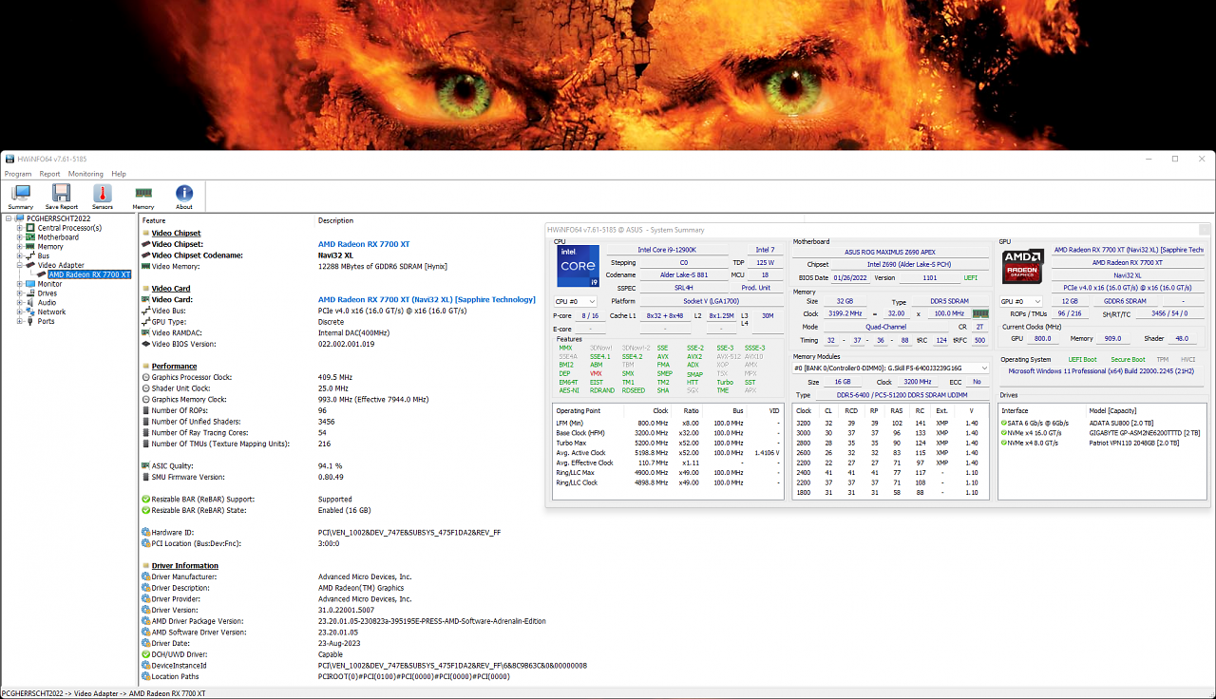Expand the Audio tree node
Viewport: 1216px width, 699px height.
coord(19,303)
